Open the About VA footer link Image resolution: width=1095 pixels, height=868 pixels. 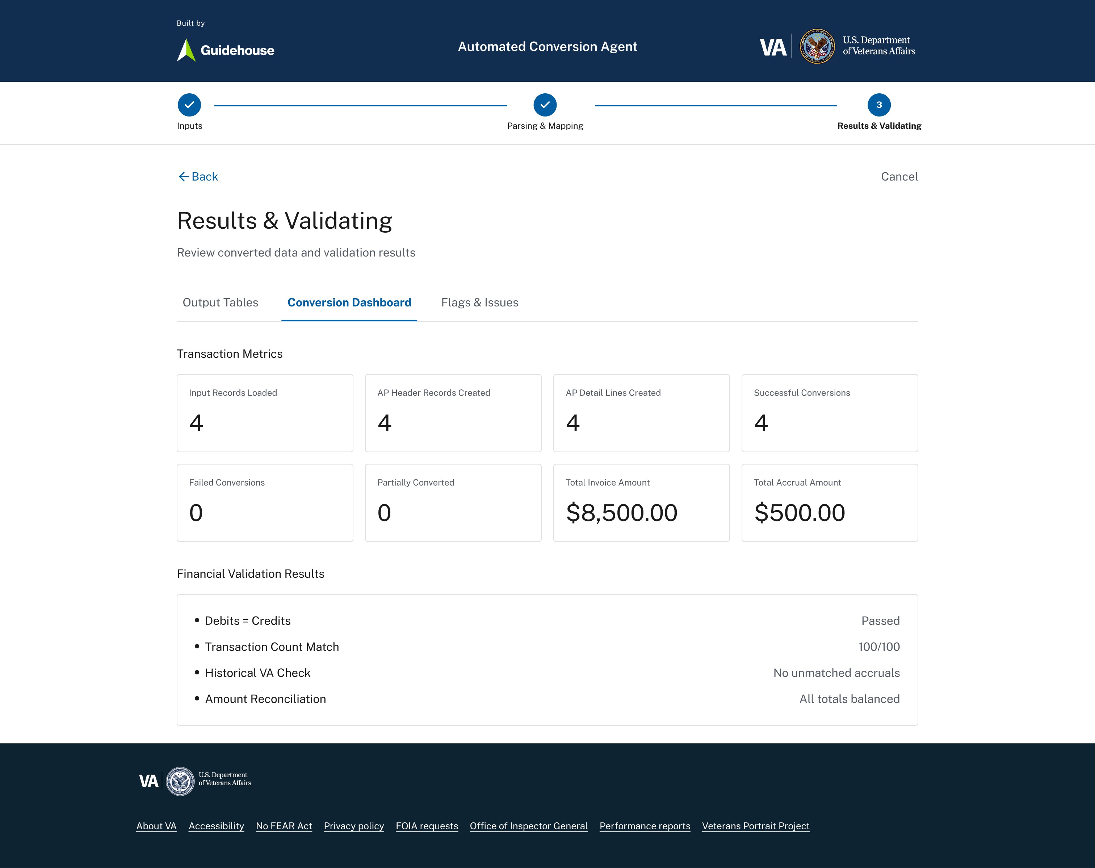(x=156, y=826)
